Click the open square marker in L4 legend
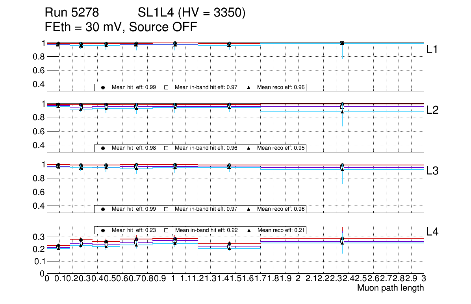The height and width of the screenshot is (304, 471). click(166, 230)
